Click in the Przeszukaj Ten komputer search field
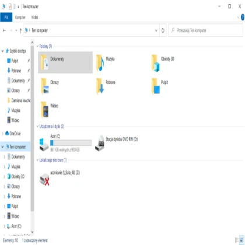The width and height of the screenshot is (245, 245). pos(205,30)
